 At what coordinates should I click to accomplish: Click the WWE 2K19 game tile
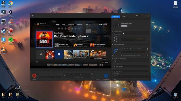click(x=50, y=54)
